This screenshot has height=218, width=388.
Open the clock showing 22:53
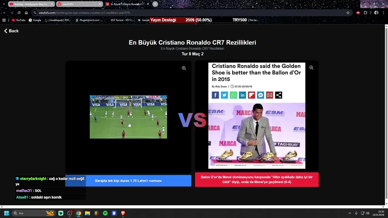tap(378, 213)
